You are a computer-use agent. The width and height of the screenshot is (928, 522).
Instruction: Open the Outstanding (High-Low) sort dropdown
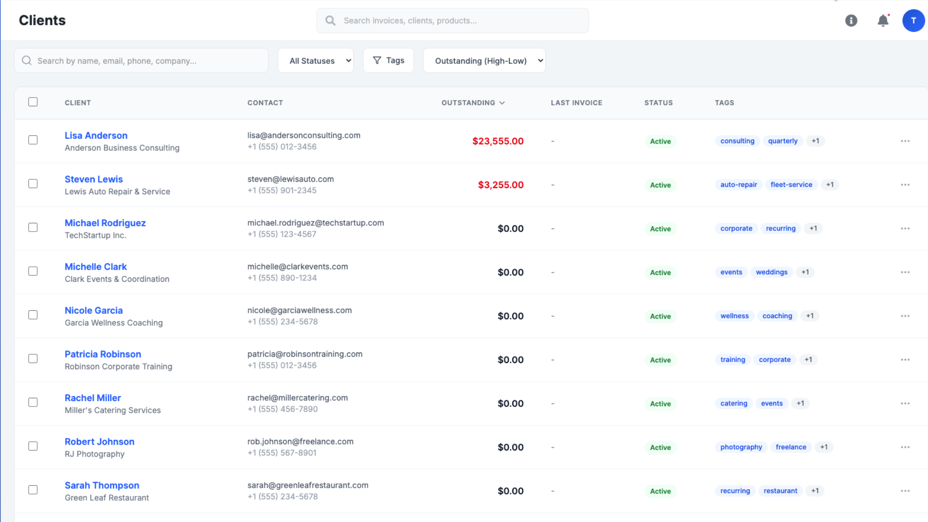click(484, 60)
